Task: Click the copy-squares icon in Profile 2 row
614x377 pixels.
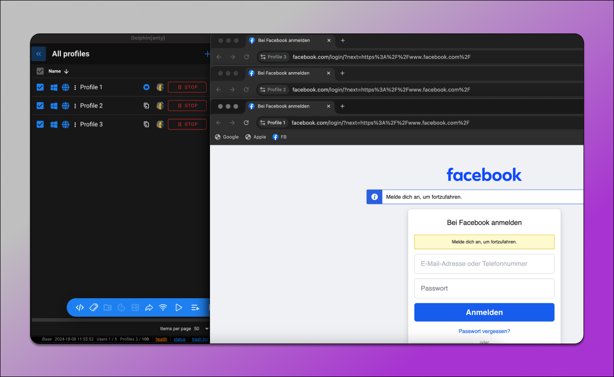Action: 147,106
